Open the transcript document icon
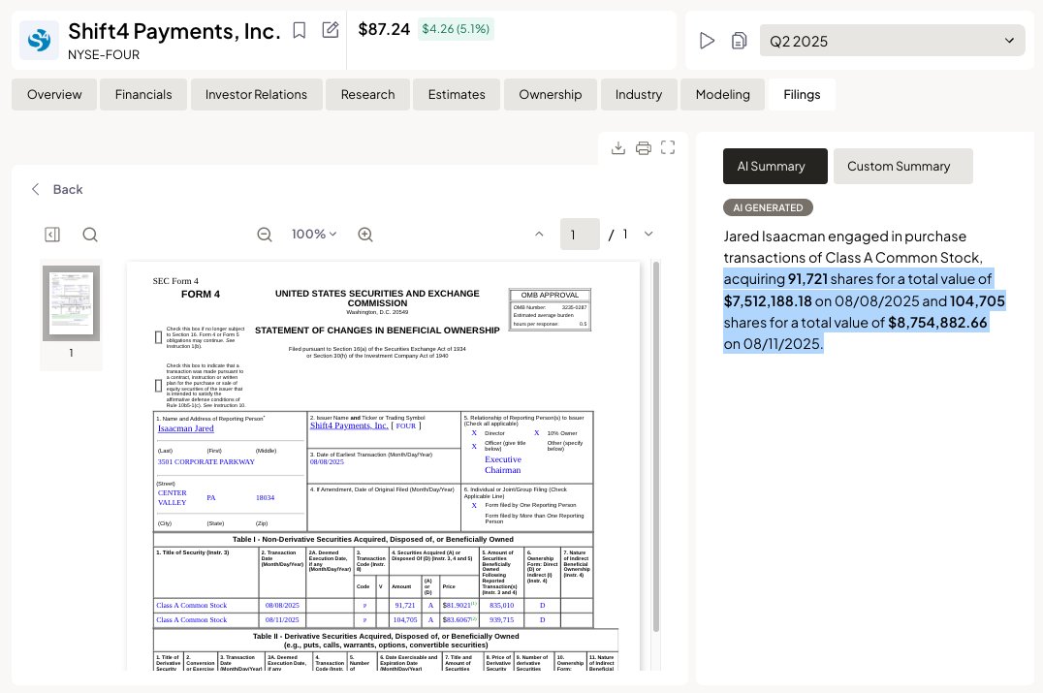The width and height of the screenshot is (1043, 693). (x=739, y=41)
